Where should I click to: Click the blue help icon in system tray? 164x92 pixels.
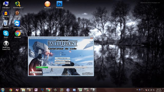click(140, 90)
